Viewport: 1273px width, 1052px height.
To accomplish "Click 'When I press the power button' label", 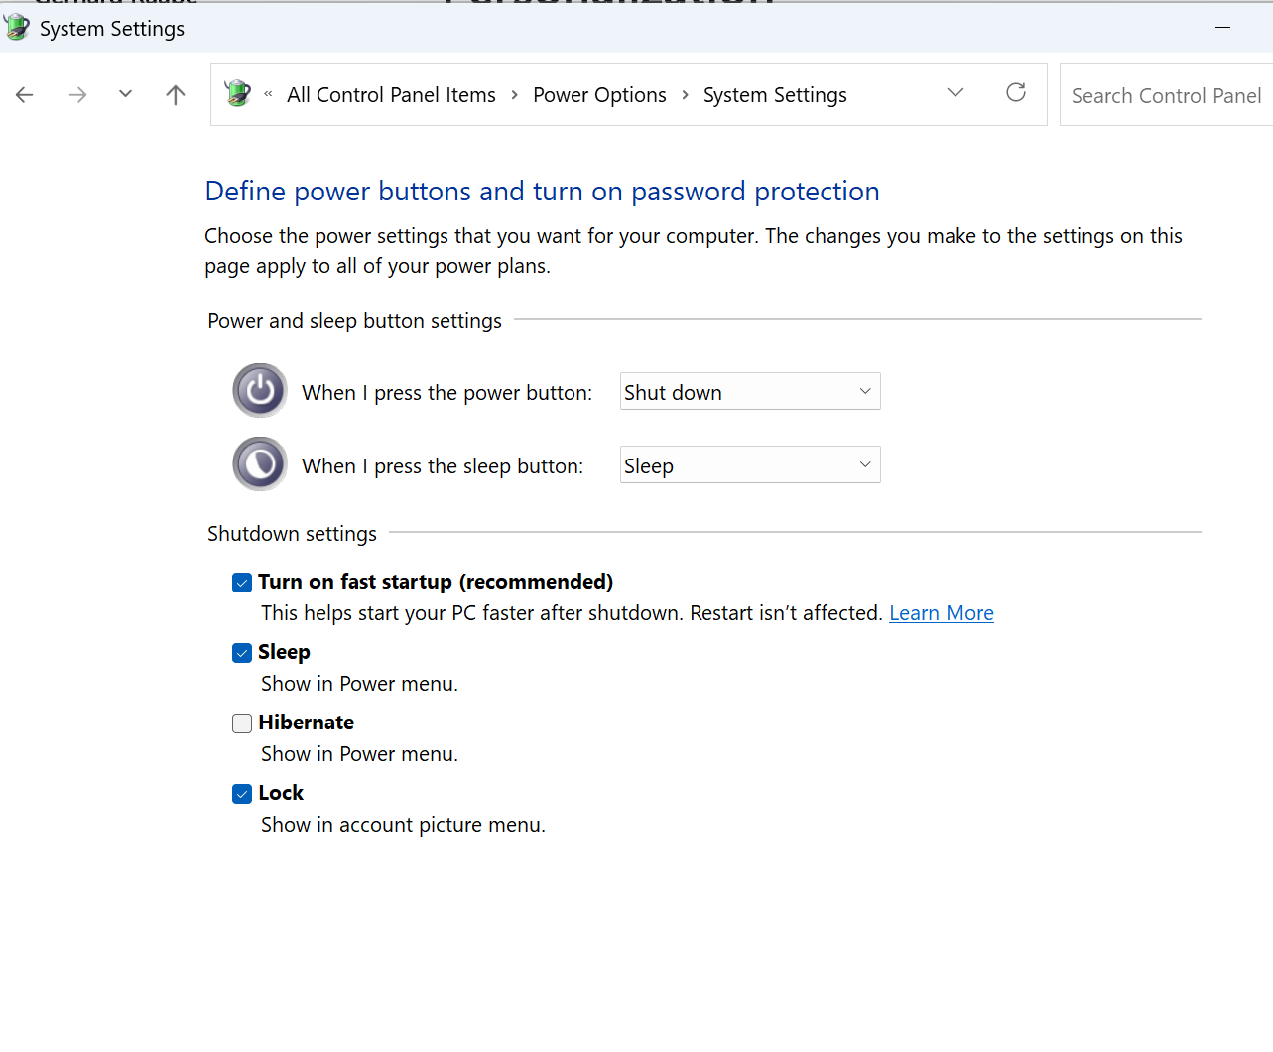I will coord(446,393).
